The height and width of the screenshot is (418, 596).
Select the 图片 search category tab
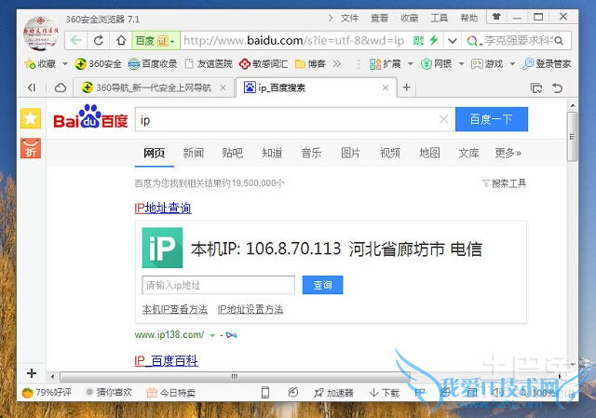pyautogui.click(x=350, y=153)
